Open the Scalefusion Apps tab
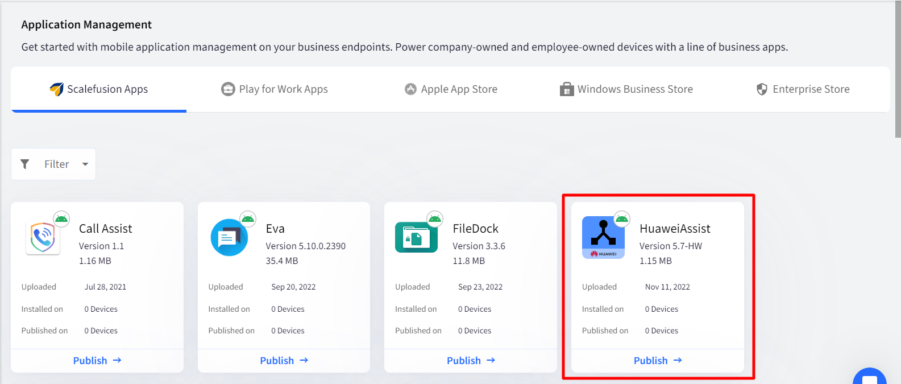Viewport: 901px width, 384px height. coord(99,89)
